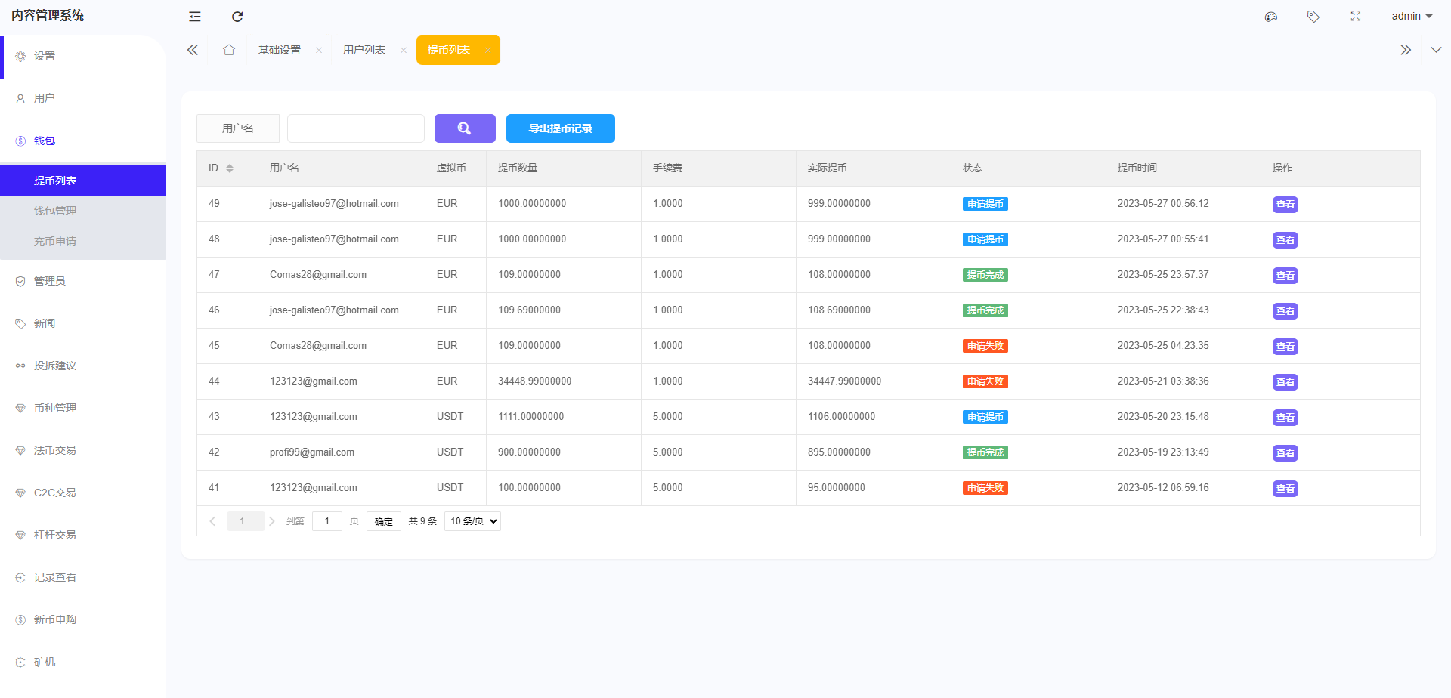Image resolution: width=1451 pixels, height=698 pixels.
Task: Click the magnifier search button
Action: click(x=465, y=128)
